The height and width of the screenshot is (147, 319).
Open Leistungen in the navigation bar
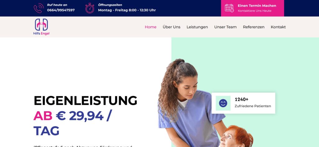tap(197, 27)
